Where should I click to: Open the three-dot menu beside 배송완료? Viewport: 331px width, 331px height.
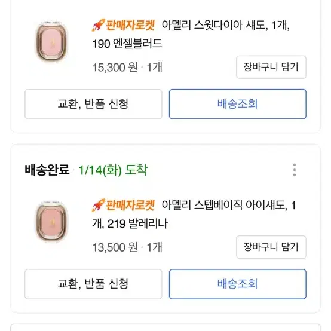(x=295, y=170)
